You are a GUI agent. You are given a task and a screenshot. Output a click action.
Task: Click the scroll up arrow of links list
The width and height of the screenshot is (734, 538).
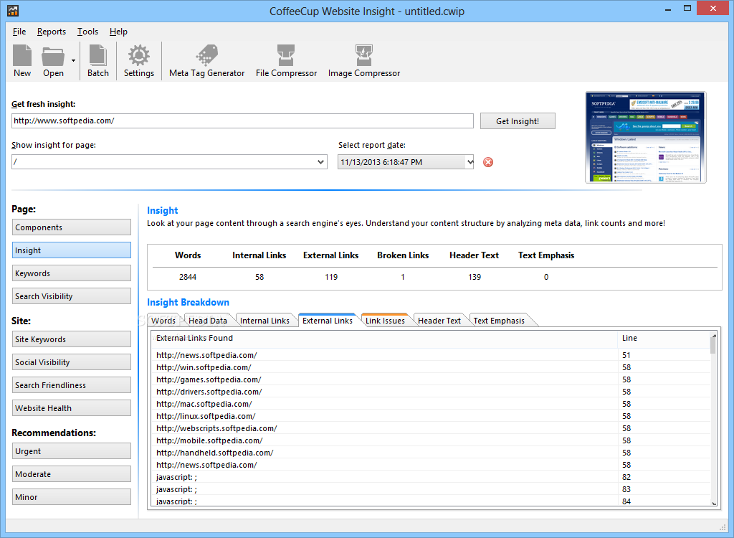tap(714, 334)
